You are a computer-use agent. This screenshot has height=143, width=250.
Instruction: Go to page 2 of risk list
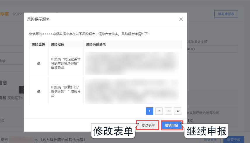pyautogui.click(x=159, y=111)
